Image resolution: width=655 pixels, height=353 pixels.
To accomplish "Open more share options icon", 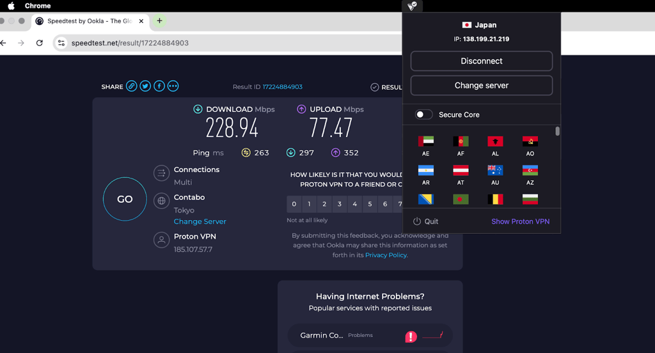I will point(173,86).
